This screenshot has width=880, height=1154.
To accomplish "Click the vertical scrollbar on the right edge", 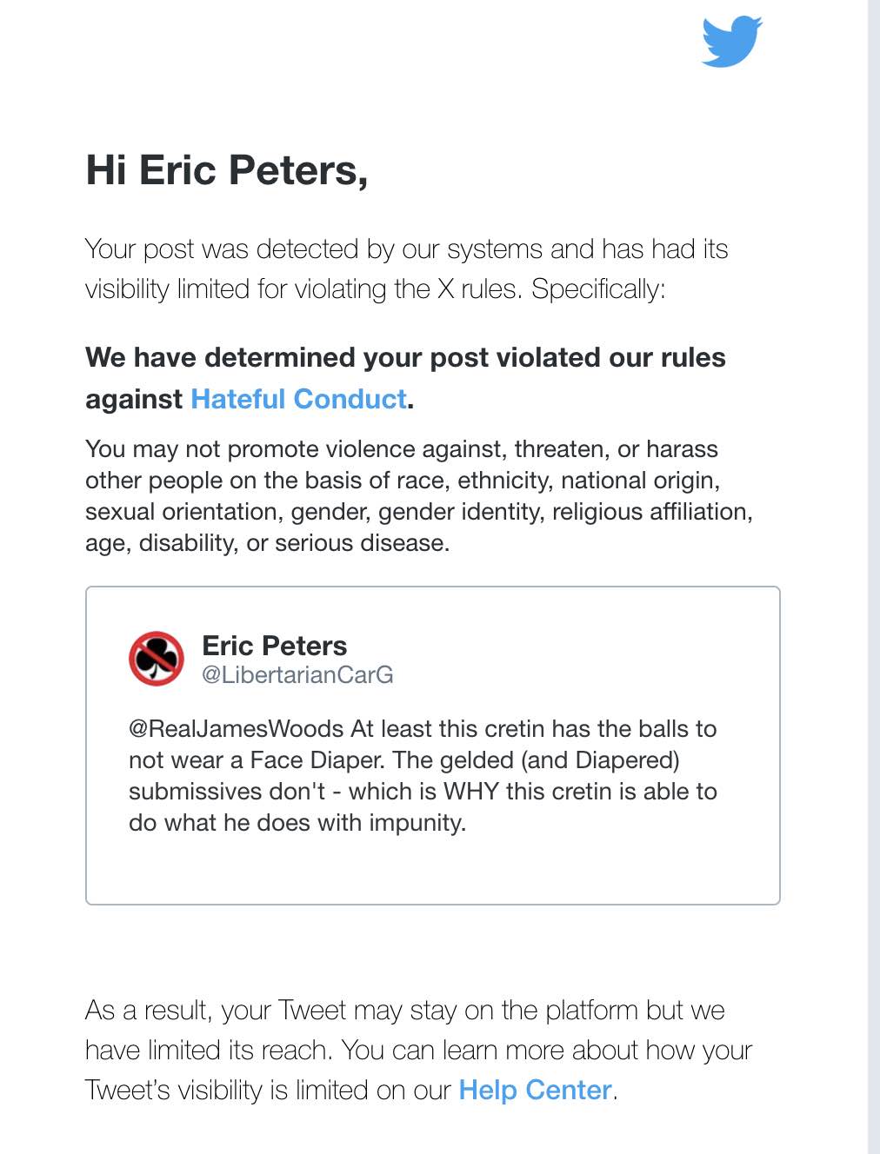I will click(873, 521).
